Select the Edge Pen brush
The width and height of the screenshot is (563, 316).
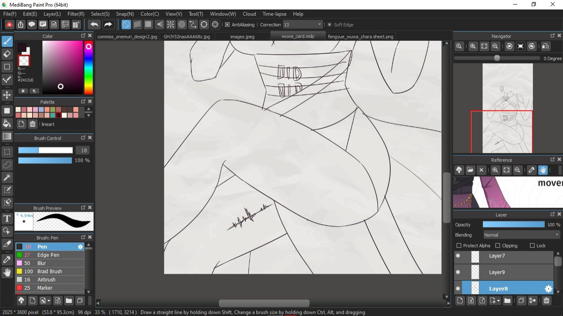(50, 255)
